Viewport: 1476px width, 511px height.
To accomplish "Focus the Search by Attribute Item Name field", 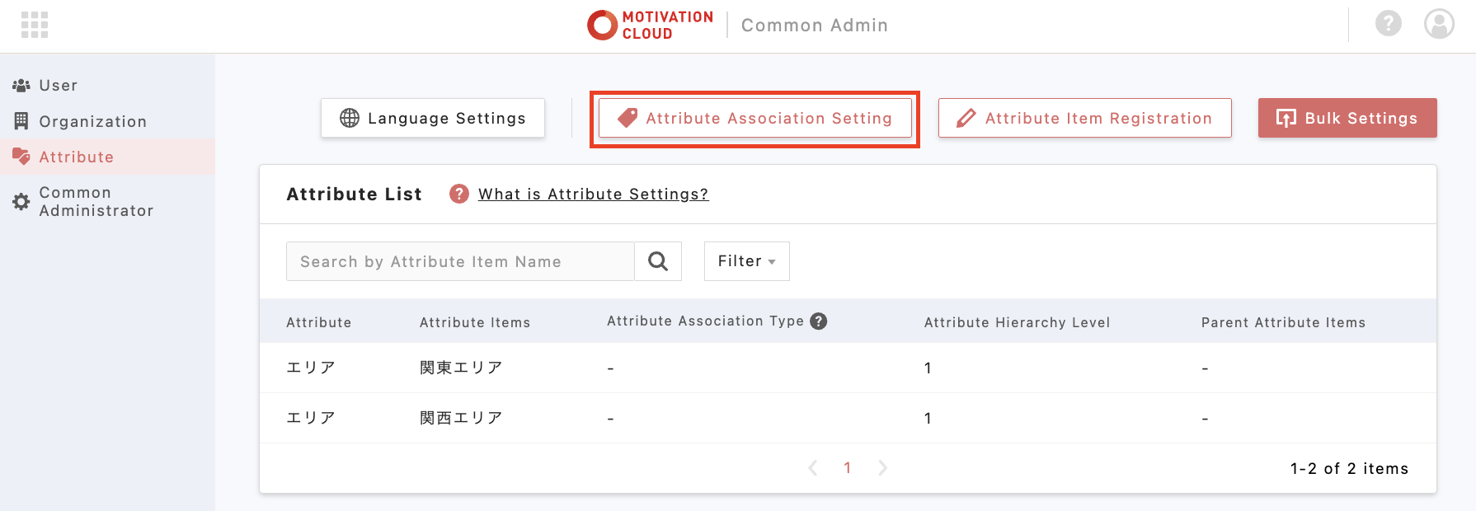I will tap(460, 261).
